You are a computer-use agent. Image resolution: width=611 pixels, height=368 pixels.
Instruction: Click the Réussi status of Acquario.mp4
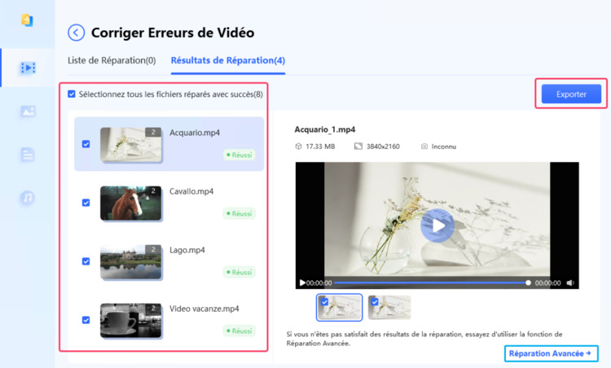coord(240,155)
